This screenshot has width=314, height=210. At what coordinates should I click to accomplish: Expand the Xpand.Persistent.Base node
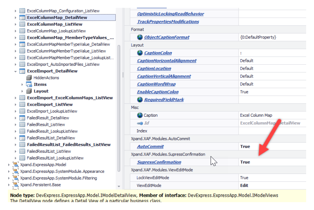click(x=9, y=185)
